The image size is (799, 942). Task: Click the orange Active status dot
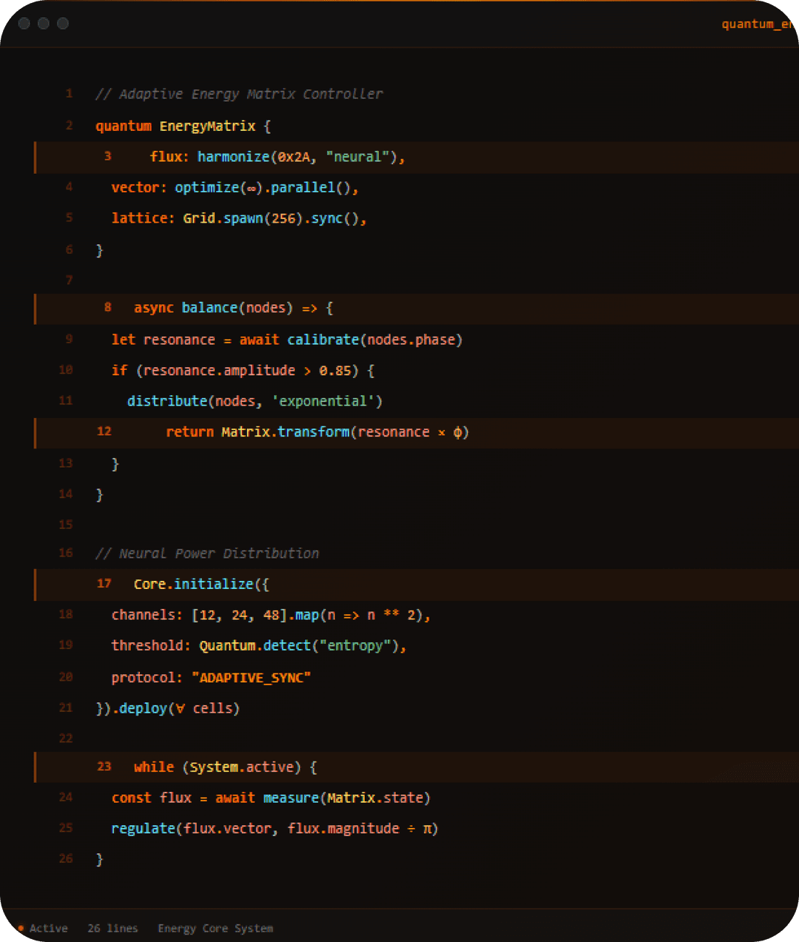[x=21, y=928]
